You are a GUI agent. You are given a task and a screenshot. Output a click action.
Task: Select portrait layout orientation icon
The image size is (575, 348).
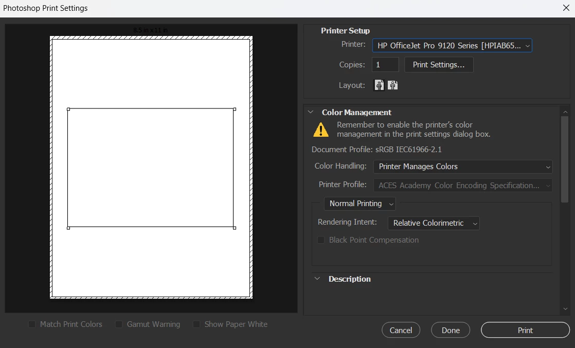[x=379, y=85]
